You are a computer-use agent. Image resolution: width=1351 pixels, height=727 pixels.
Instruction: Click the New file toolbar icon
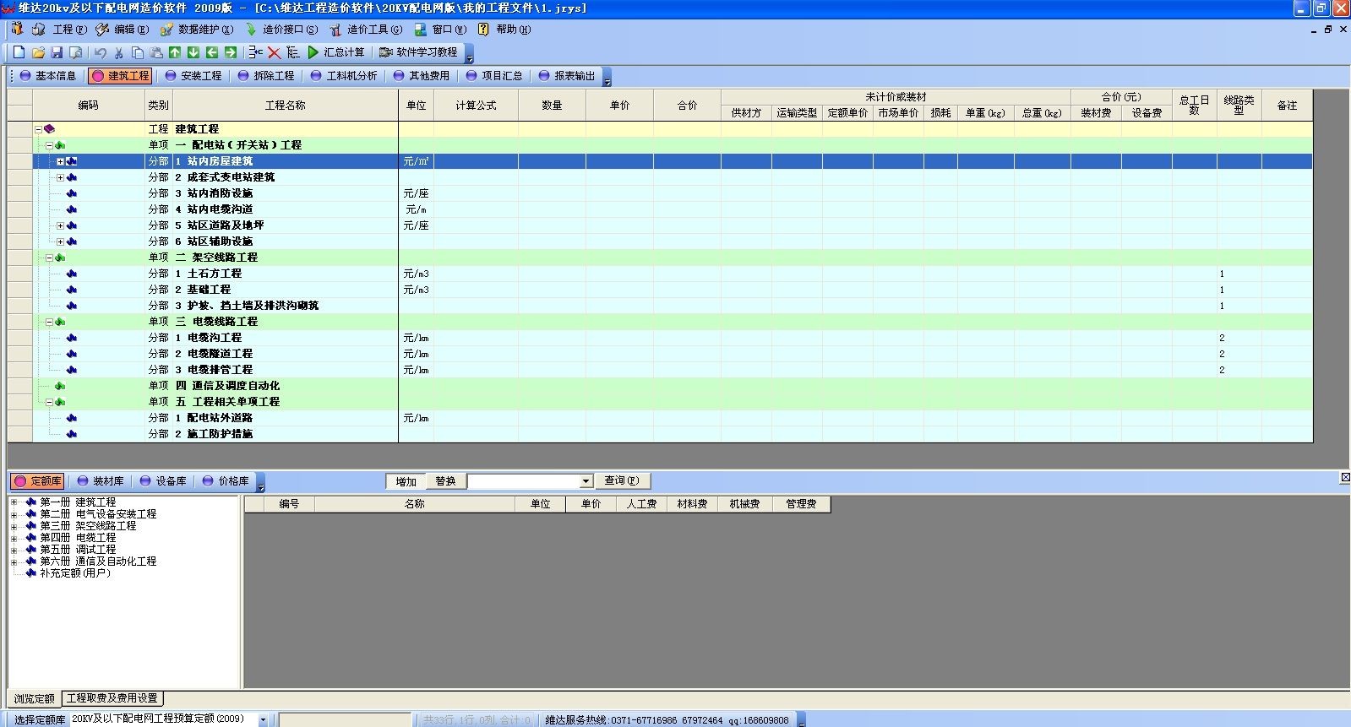19,52
